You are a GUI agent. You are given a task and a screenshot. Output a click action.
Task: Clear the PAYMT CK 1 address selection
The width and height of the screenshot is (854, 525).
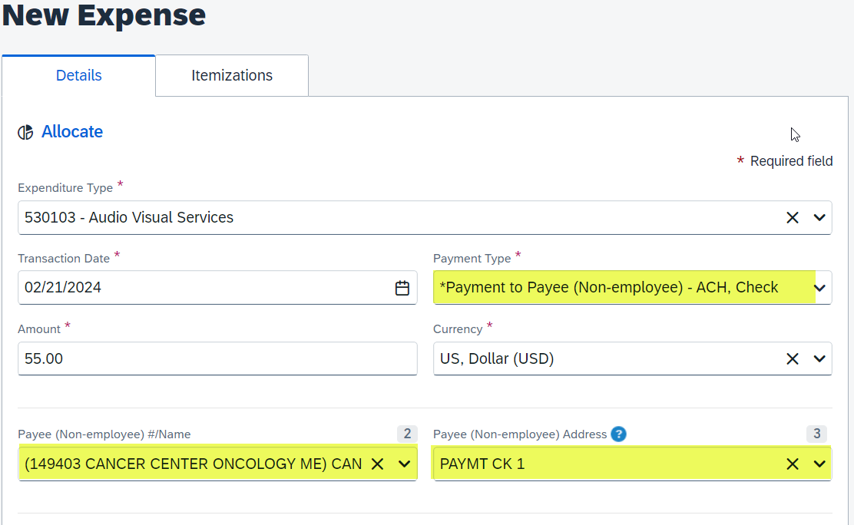click(x=793, y=464)
